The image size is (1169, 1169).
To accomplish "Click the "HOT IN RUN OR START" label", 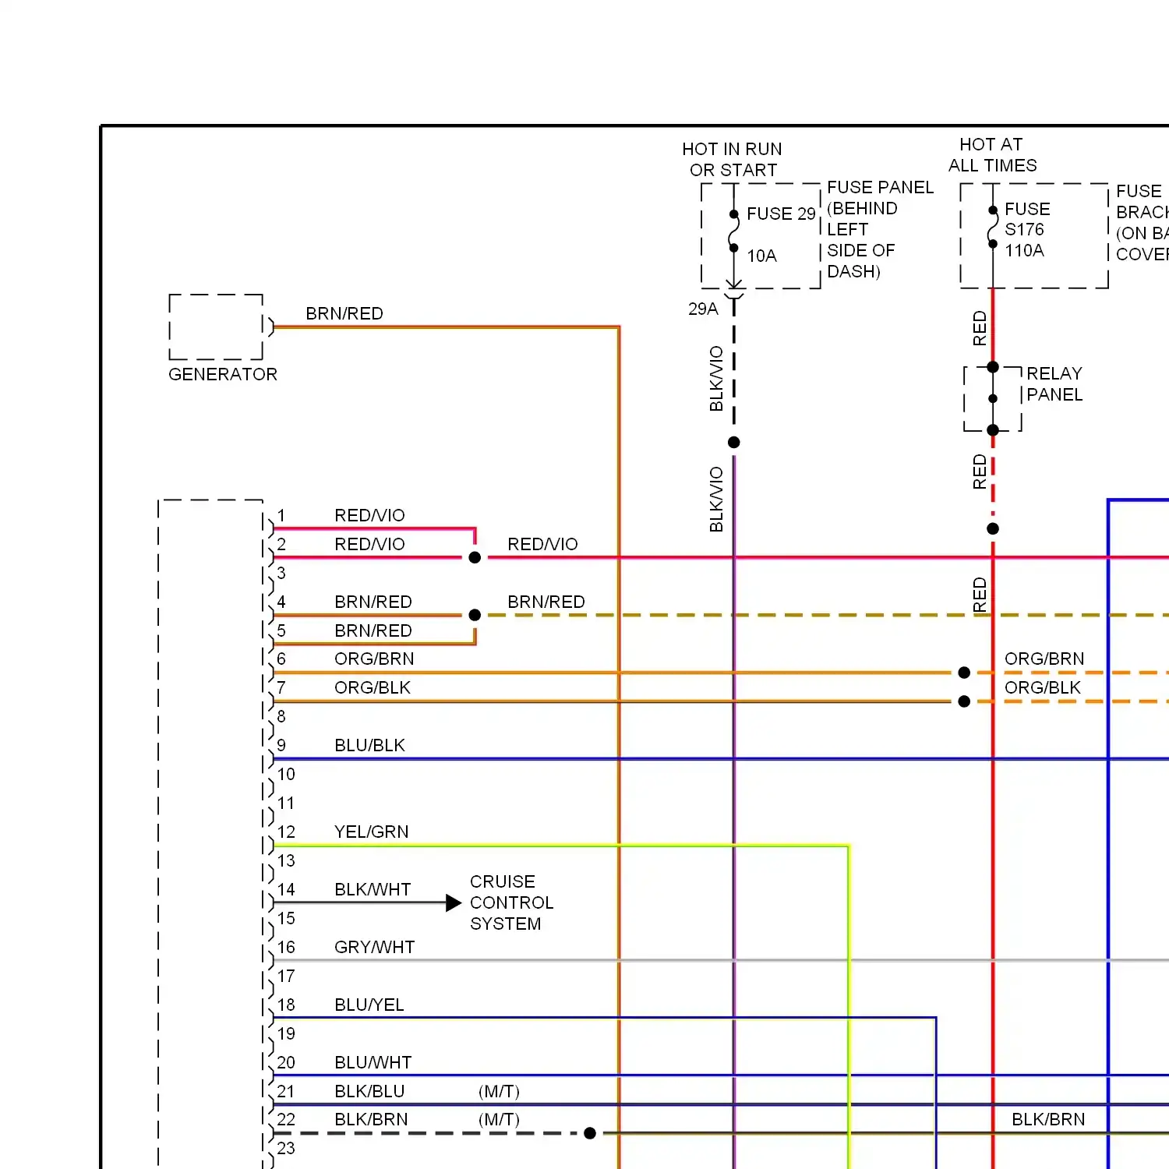I will click(733, 160).
